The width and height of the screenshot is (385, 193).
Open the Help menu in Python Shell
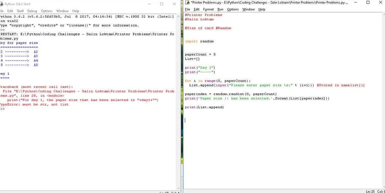(x=76, y=11)
